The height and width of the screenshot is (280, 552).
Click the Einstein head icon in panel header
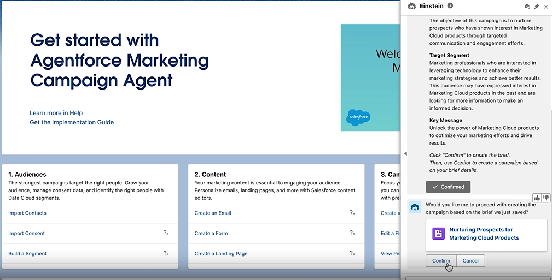pos(411,6)
